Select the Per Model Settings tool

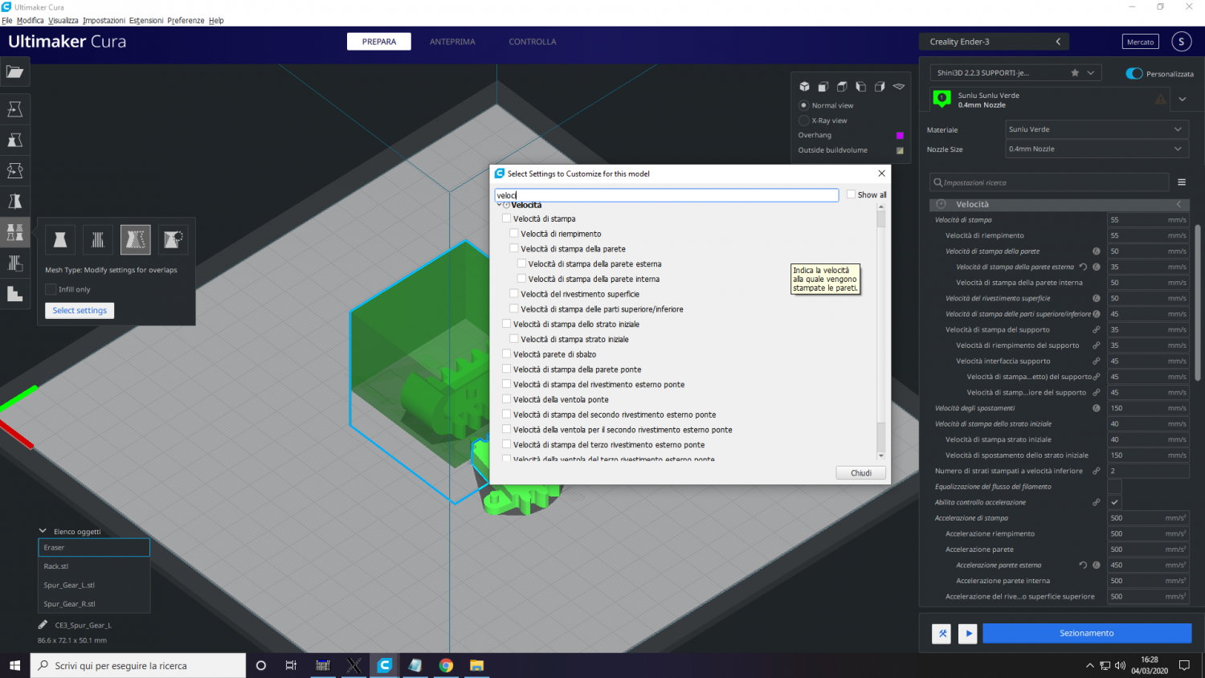pos(14,232)
